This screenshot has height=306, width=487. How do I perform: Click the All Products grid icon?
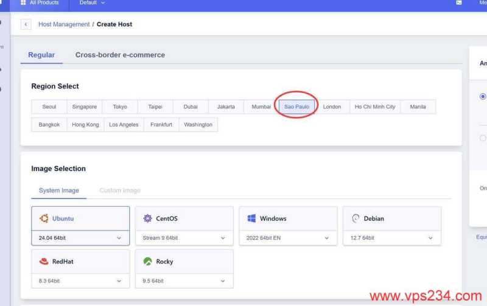[23, 3]
